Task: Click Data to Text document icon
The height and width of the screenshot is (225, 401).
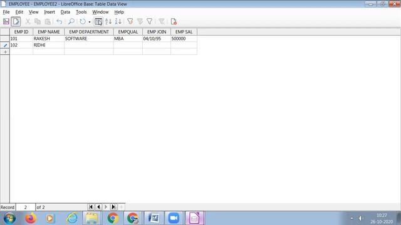Action: click(174, 22)
